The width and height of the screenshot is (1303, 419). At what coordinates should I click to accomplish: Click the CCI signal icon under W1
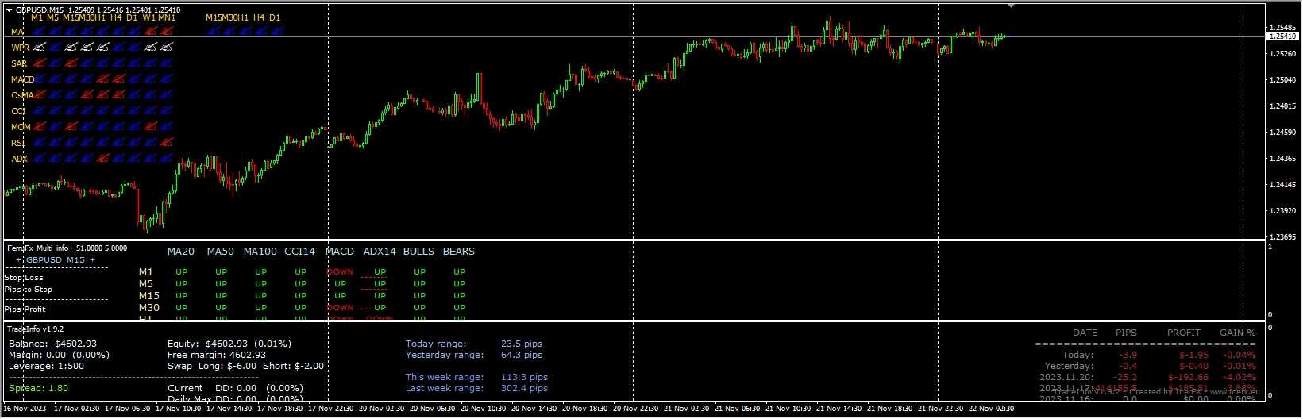pos(150,111)
